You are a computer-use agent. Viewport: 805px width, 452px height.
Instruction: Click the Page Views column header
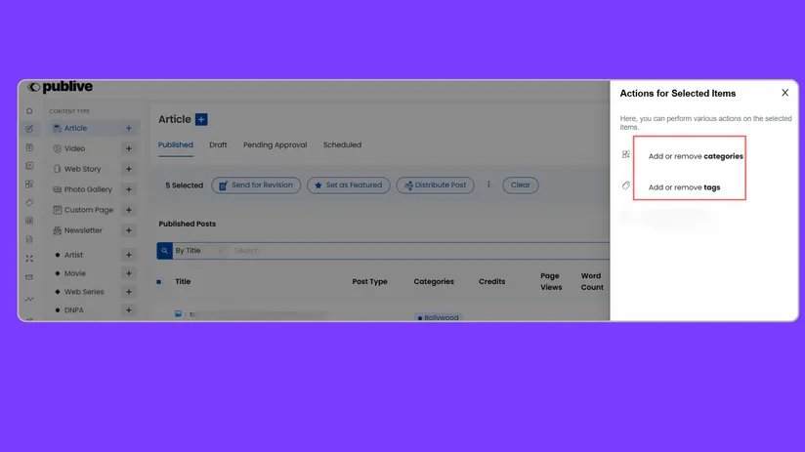(551, 282)
